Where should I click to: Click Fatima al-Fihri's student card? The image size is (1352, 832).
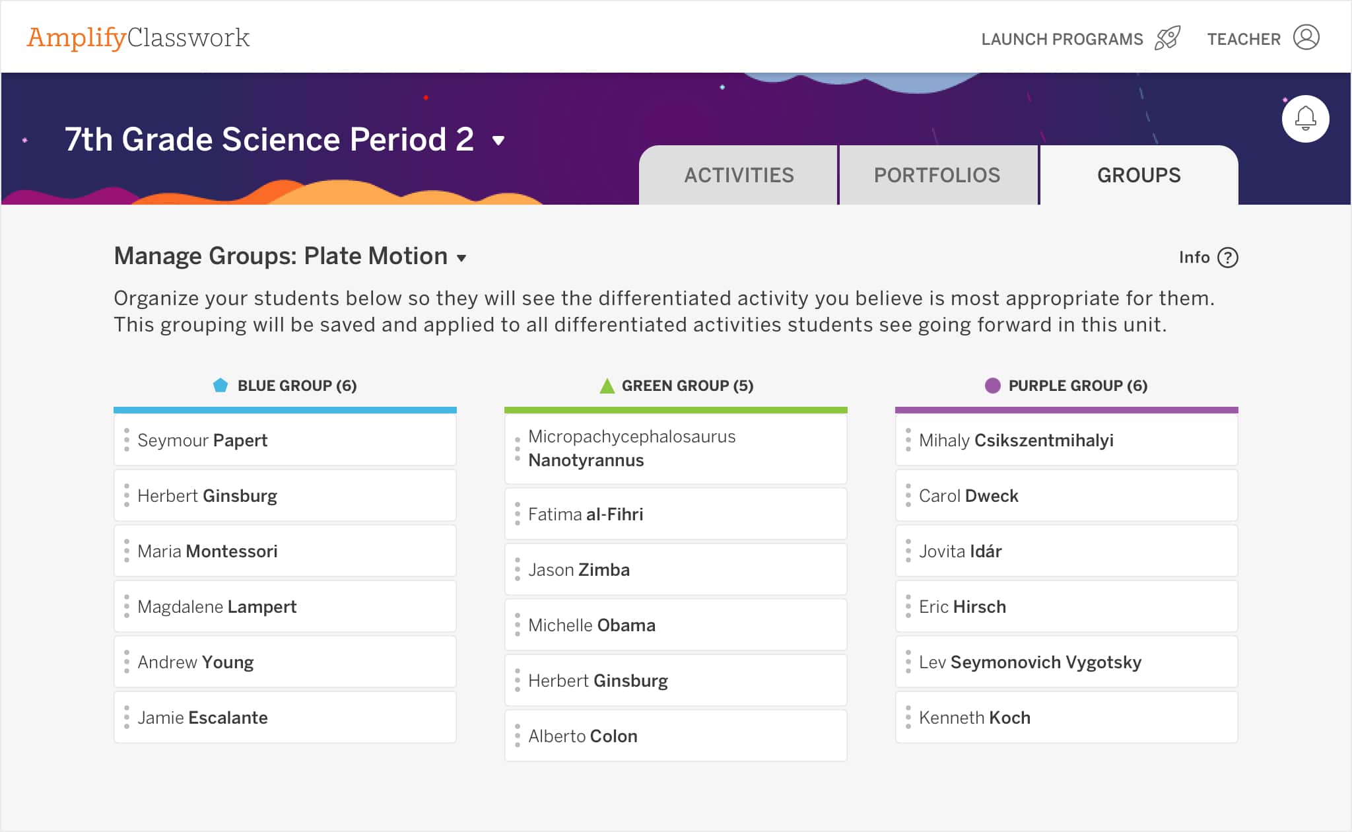675,514
